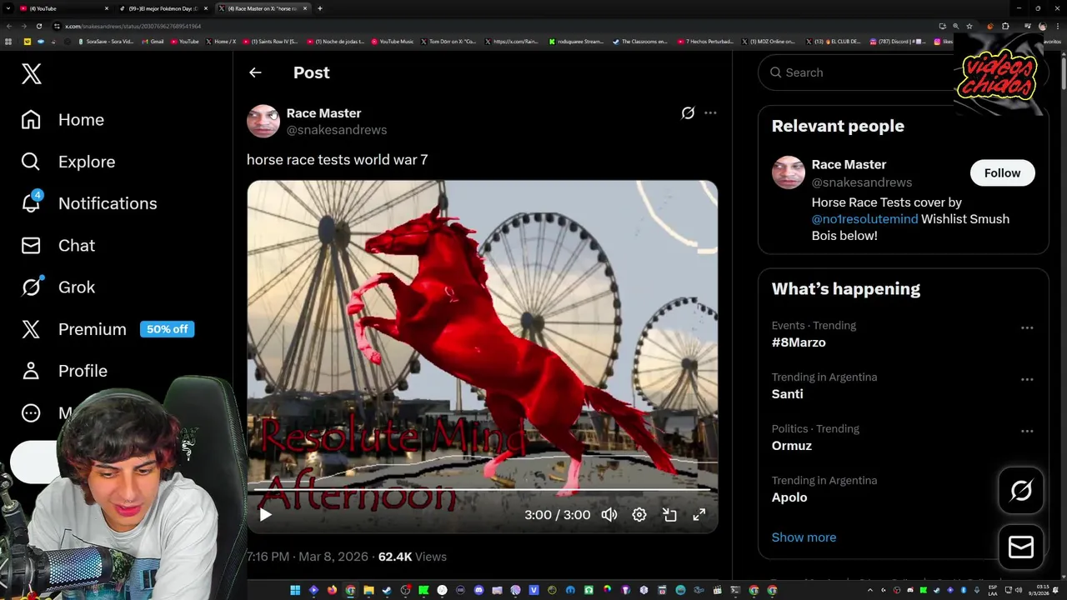Open the Santi trending topic
Image resolution: width=1067 pixels, height=600 pixels.
[788, 394]
